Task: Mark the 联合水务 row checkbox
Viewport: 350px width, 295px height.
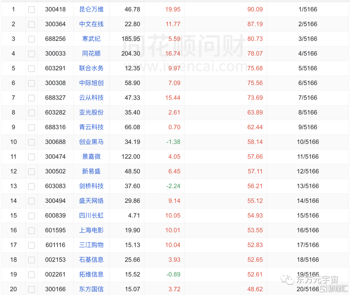Action: (x=31, y=68)
